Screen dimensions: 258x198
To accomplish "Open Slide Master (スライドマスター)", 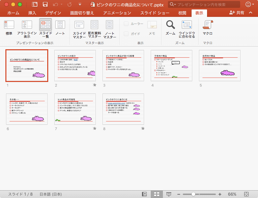I will (79, 29).
